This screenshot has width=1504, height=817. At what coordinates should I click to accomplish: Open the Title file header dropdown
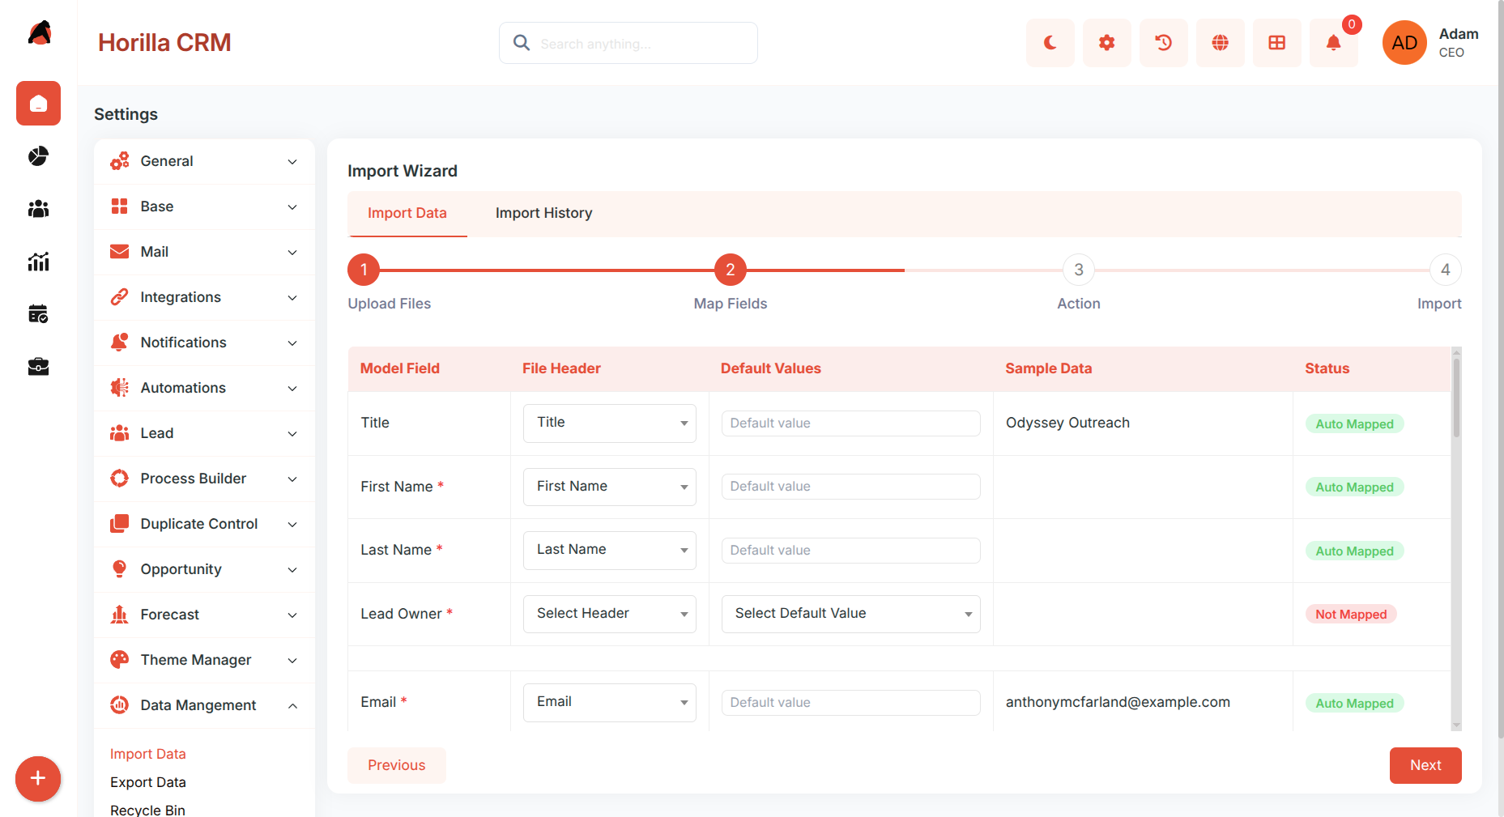click(610, 423)
